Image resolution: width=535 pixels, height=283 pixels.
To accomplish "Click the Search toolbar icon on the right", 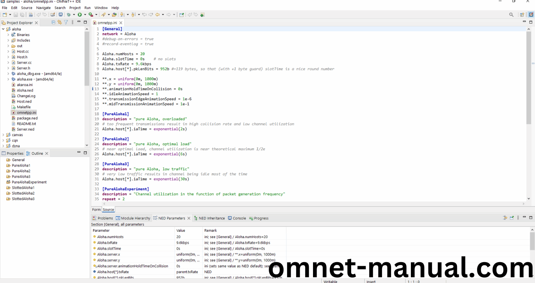I will pos(511,15).
